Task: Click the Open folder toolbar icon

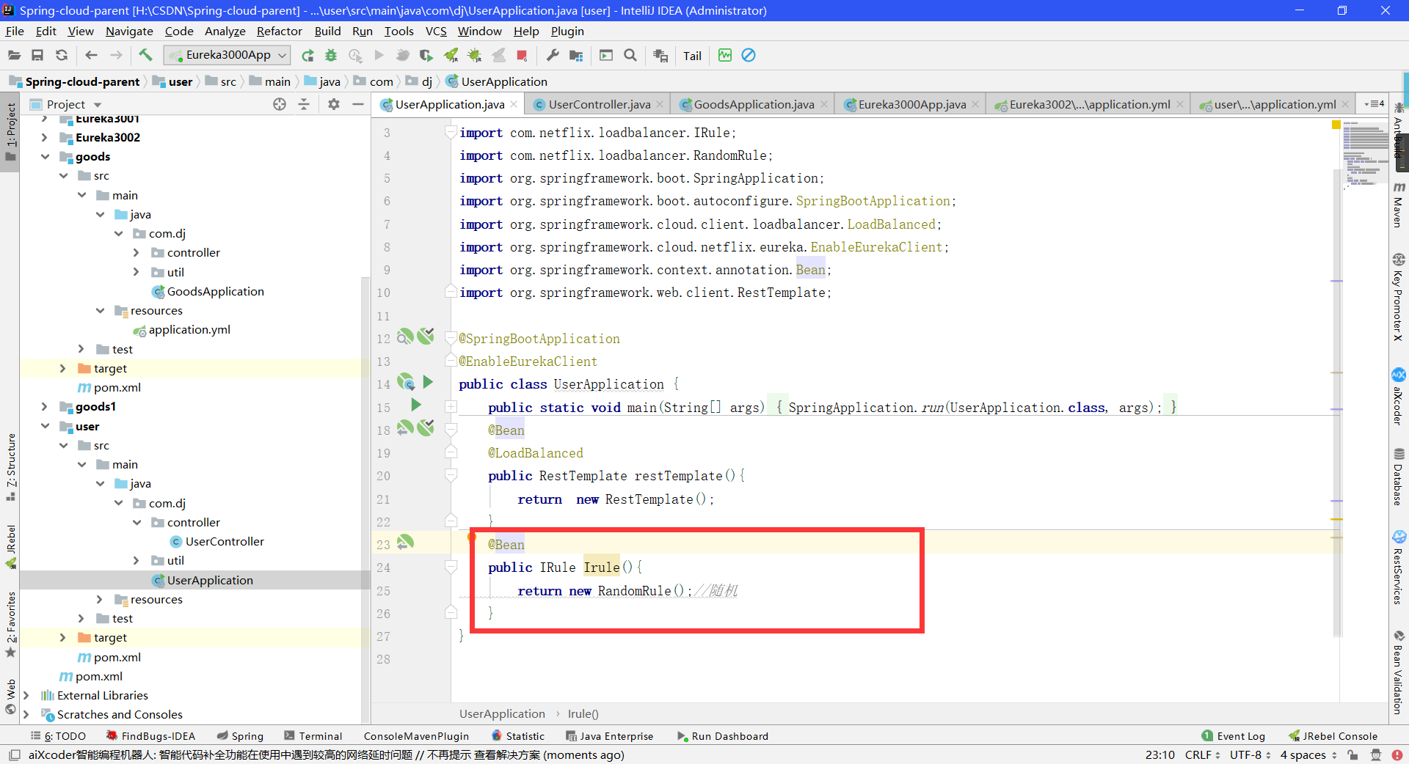Action: [x=14, y=55]
